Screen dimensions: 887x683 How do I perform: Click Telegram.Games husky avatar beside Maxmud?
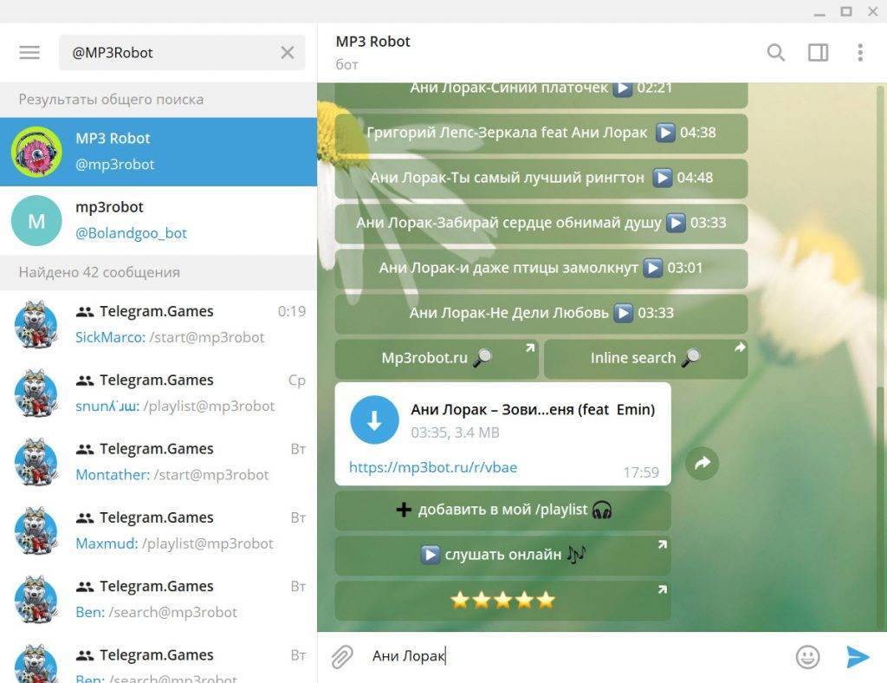coord(36,530)
